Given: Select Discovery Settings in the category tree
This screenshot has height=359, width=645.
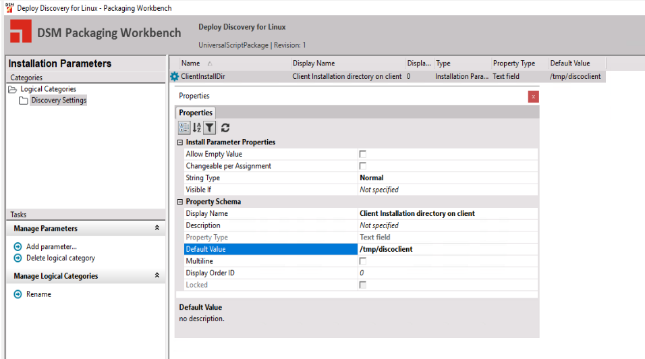Looking at the screenshot, I should [59, 101].
